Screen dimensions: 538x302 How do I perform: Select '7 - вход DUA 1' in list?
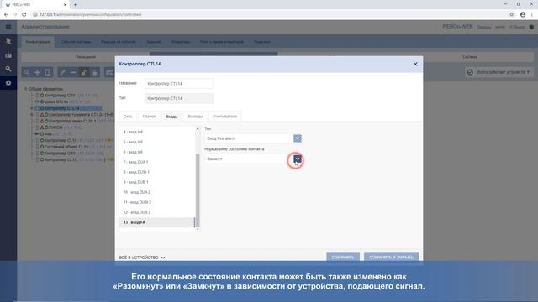coord(157,162)
